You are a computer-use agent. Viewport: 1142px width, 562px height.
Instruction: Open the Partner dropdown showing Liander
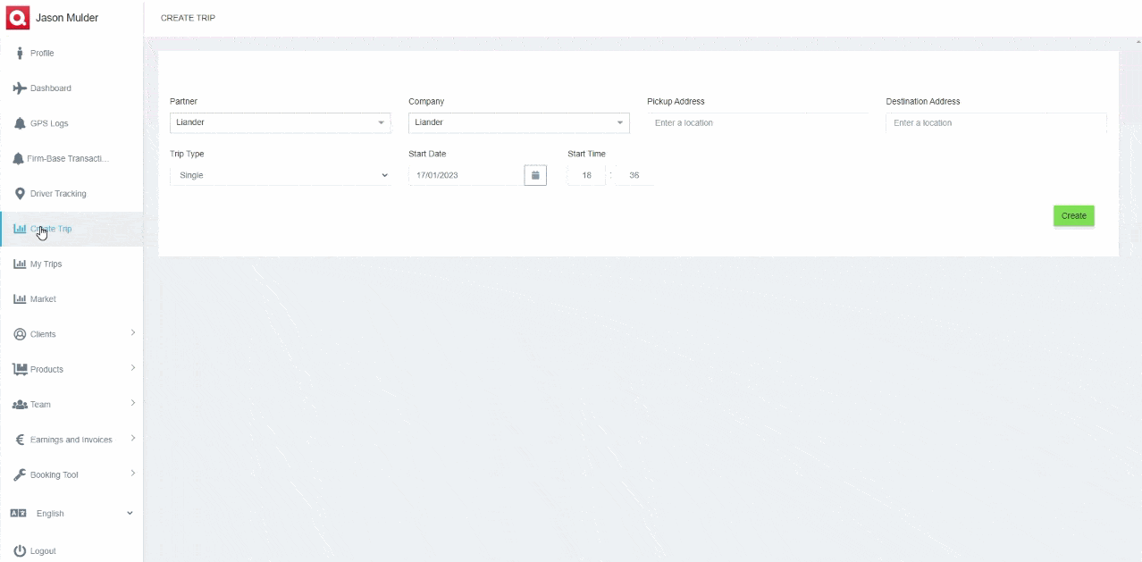pos(281,122)
